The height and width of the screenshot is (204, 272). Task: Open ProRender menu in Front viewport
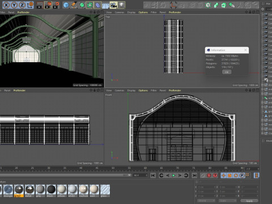click(x=175, y=91)
